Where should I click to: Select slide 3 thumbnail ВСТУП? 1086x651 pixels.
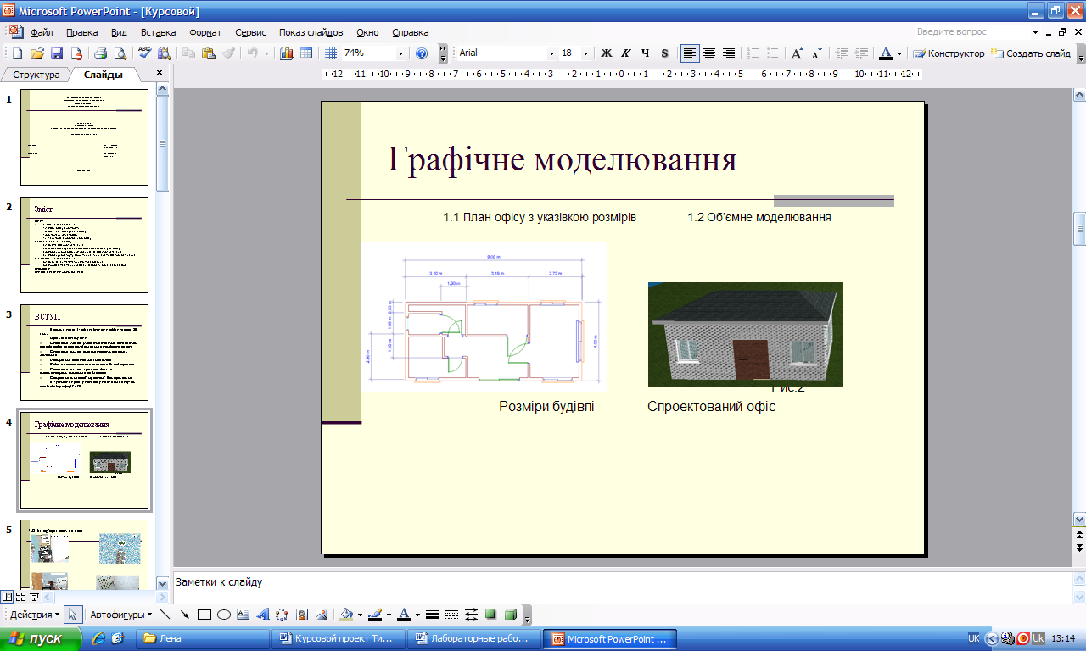[84, 352]
